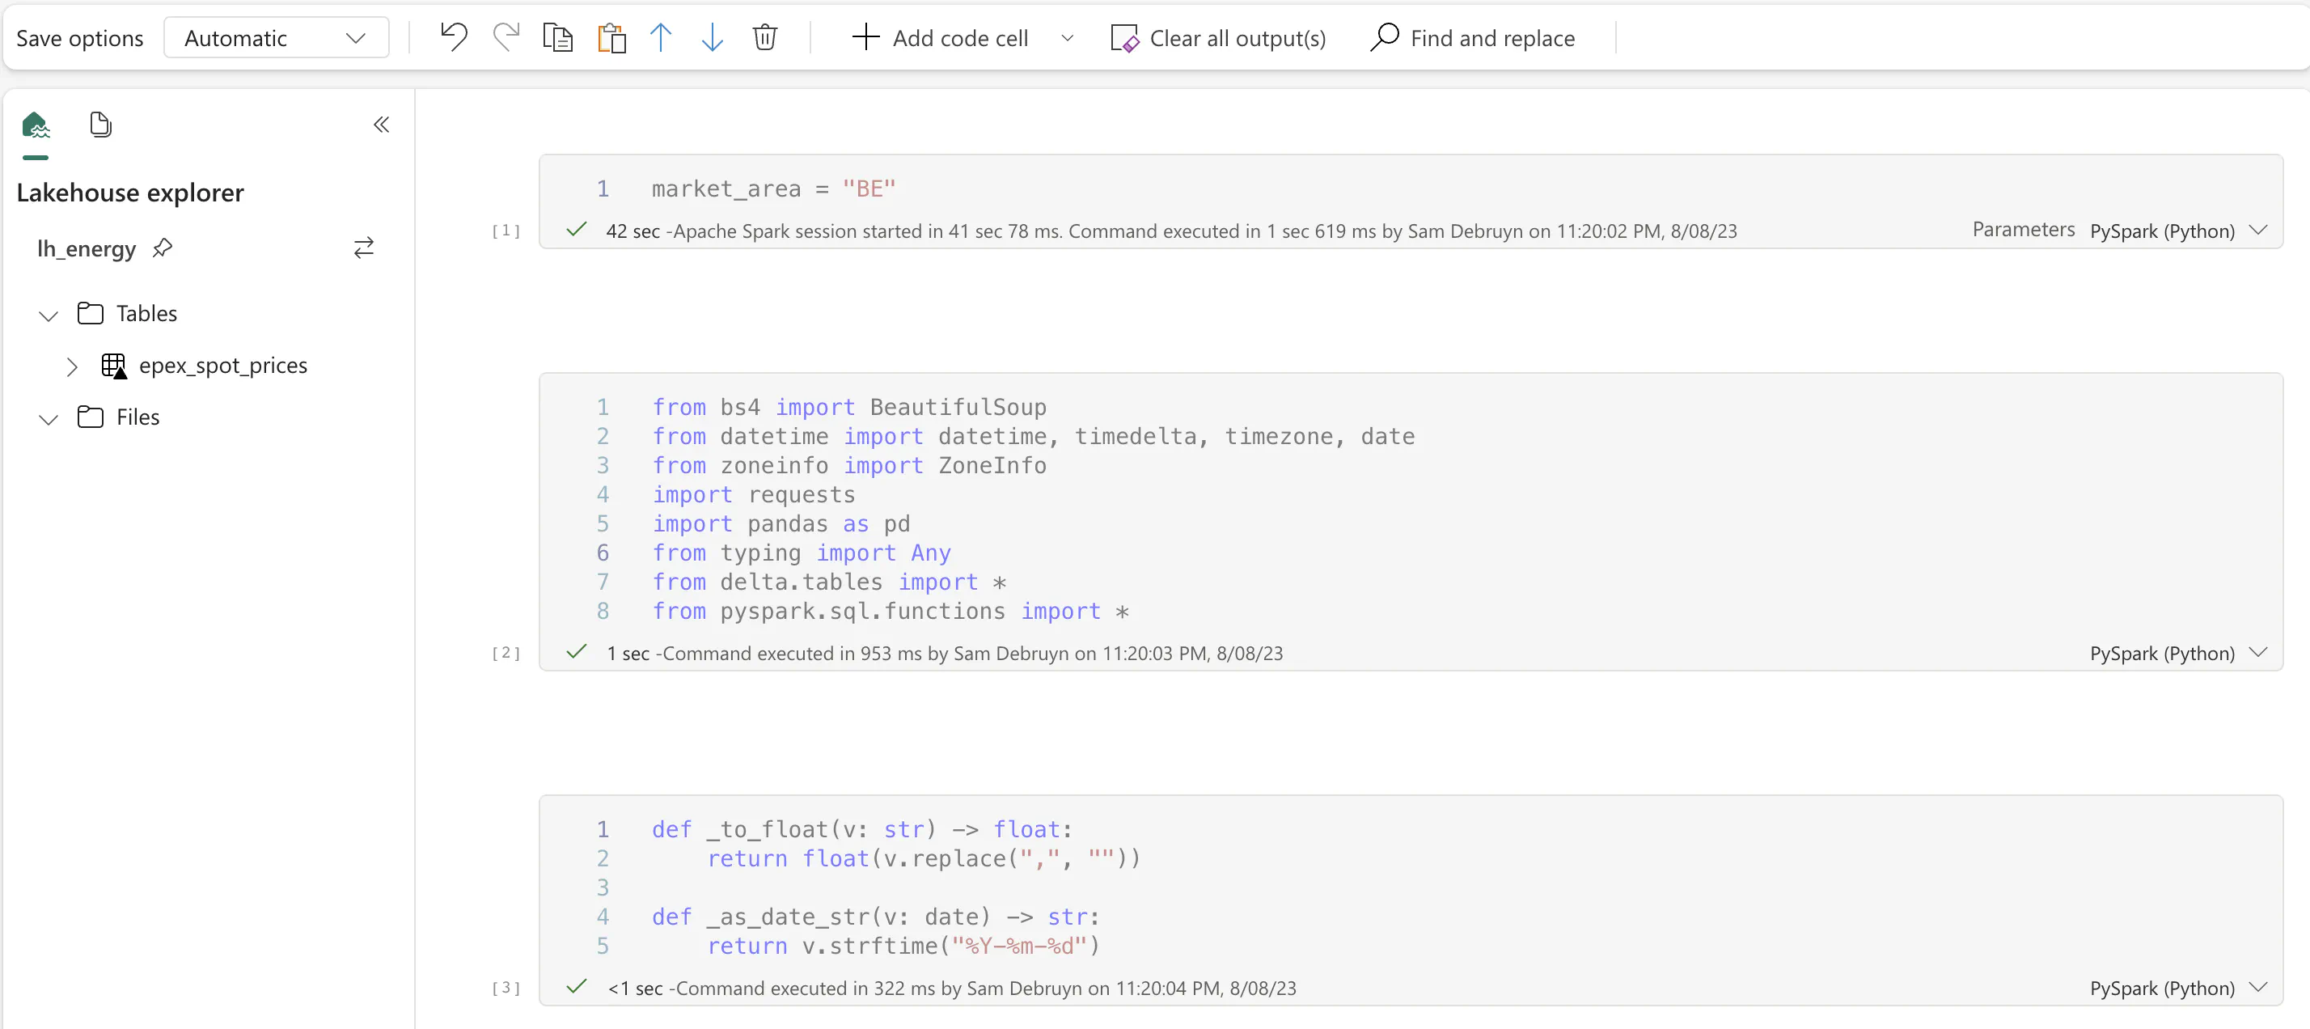Unpin the lh_energy lakehouse
The height and width of the screenshot is (1029, 2310).
point(163,248)
